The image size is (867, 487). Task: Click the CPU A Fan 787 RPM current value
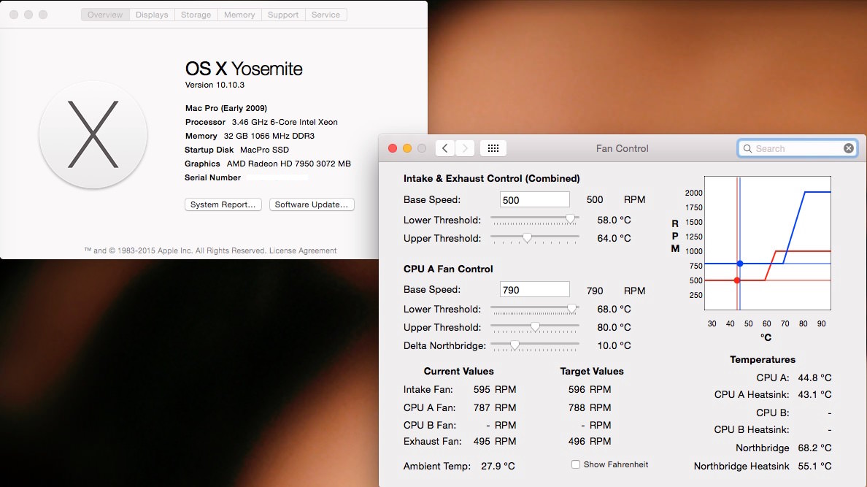click(x=495, y=407)
